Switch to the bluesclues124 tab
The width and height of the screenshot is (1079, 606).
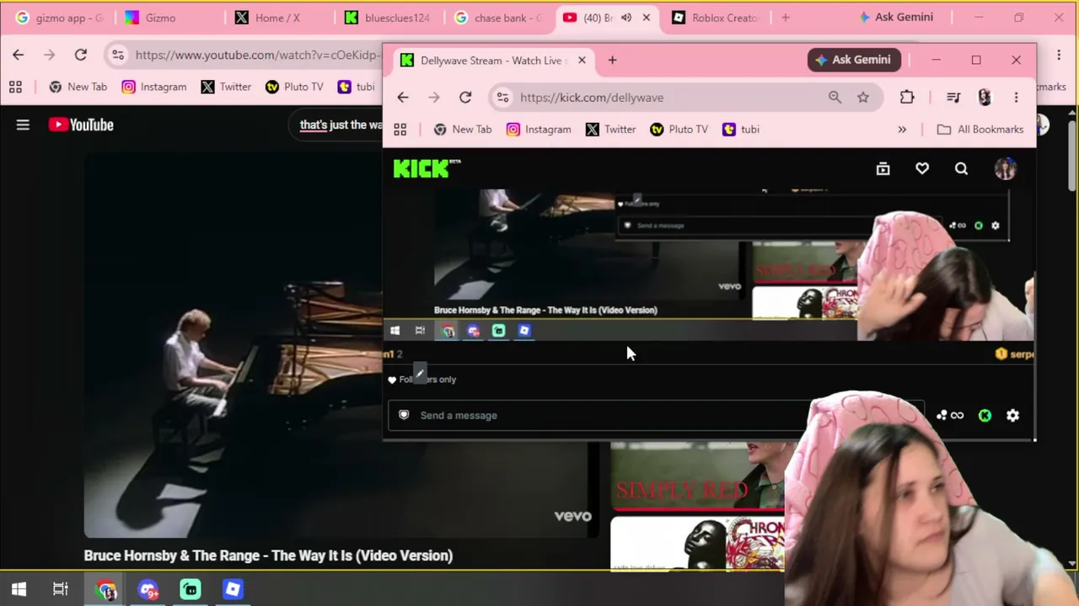(388, 18)
